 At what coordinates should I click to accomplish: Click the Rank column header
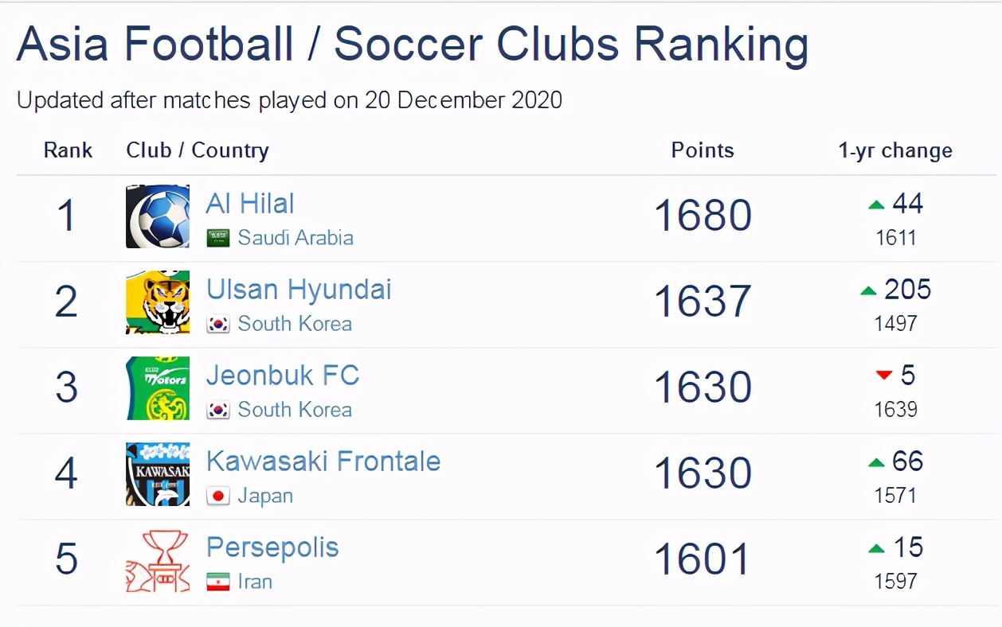68,150
